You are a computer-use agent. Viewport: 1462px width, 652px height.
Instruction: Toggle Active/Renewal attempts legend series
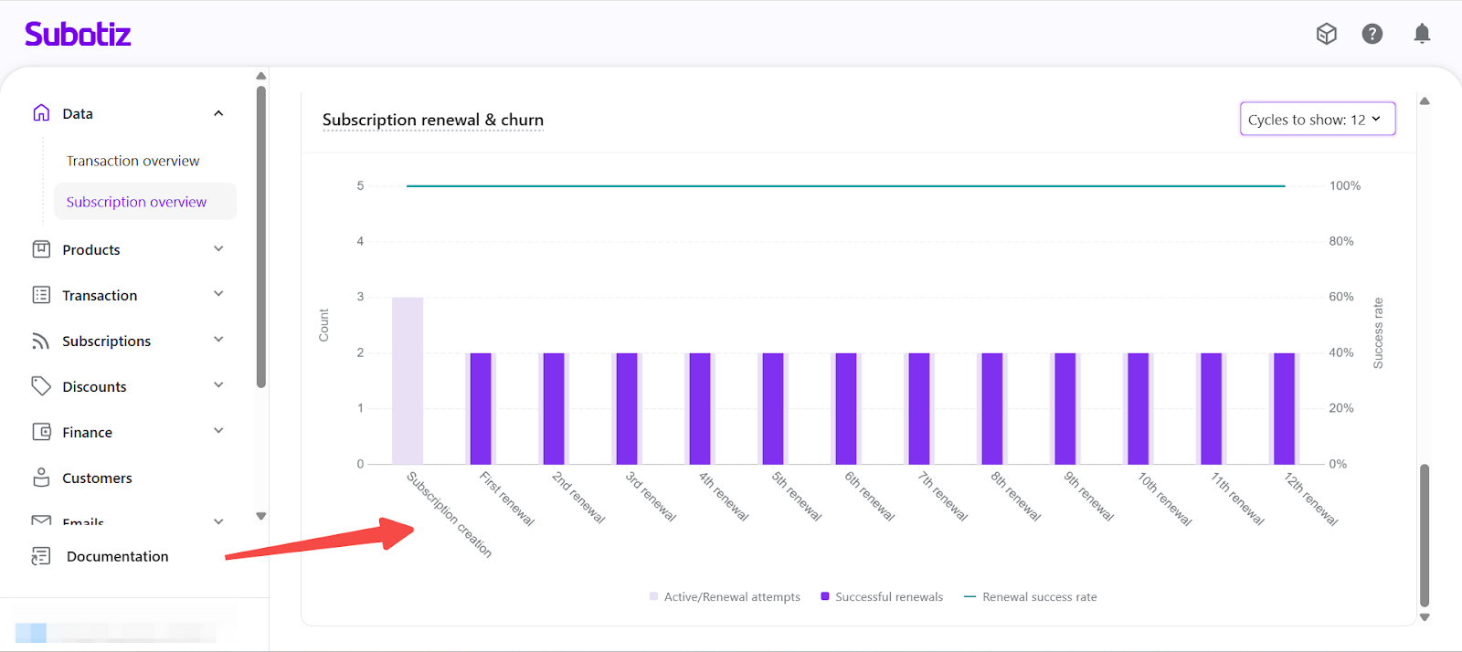(725, 597)
